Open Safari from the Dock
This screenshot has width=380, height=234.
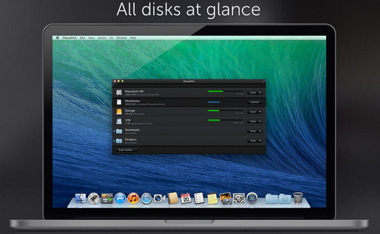coord(146,198)
